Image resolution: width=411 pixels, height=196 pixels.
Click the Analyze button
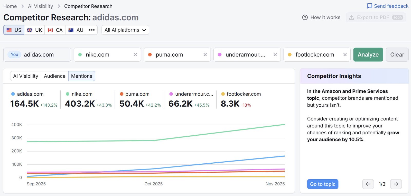pos(368,54)
